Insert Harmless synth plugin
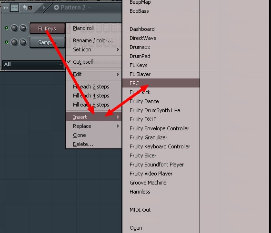The width and height of the screenshot is (271, 233). [161, 192]
